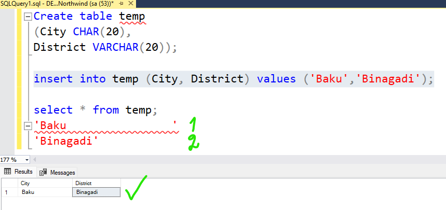
Task: Click the VARCHAR keyword in the editor
Action: coord(115,47)
